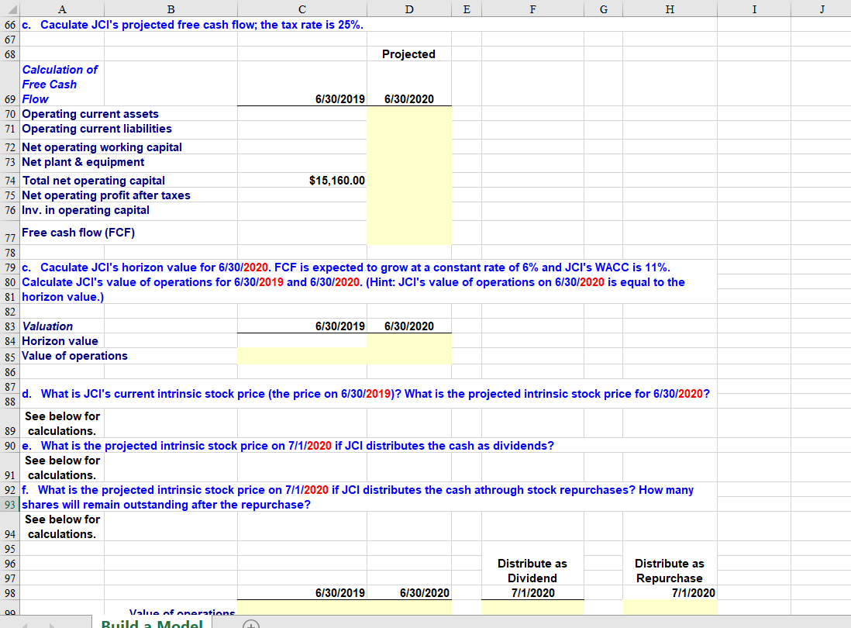
Task: Select 'Inv. in operating capital' label
Action: coord(85,210)
